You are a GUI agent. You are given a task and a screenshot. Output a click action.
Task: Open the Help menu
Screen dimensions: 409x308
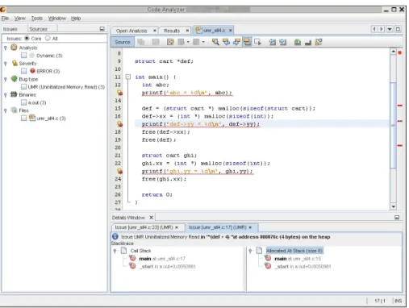click(x=76, y=19)
